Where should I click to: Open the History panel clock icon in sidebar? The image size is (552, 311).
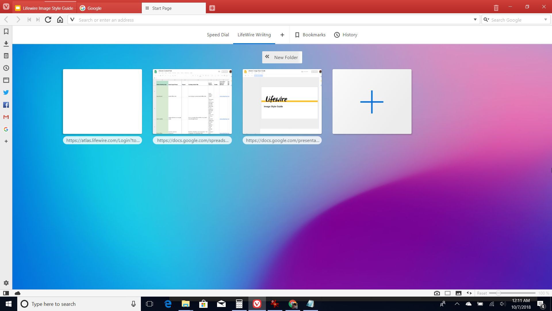pos(6,68)
